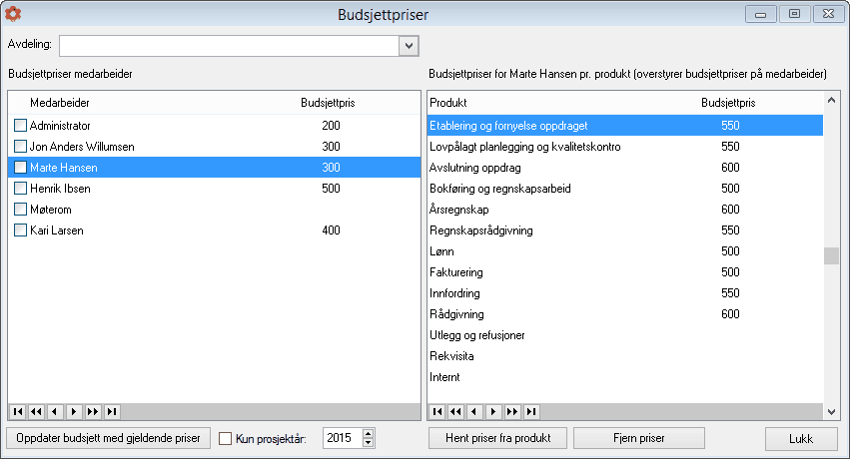This screenshot has height=459, width=850.
Task: Go to first record in product list navigator
Action: (x=437, y=411)
